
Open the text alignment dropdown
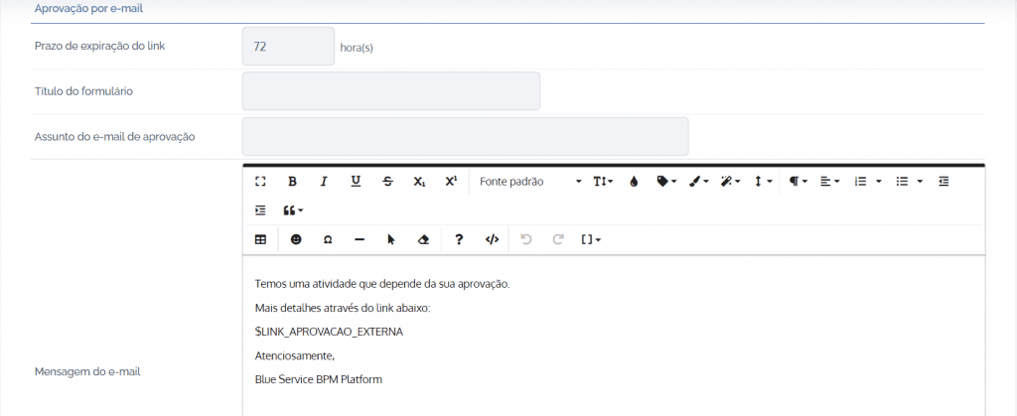click(830, 182)
